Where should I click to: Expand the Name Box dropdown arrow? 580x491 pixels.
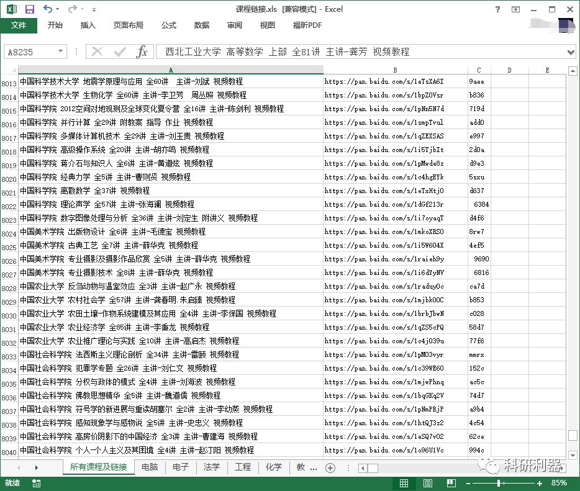[61, 52]
